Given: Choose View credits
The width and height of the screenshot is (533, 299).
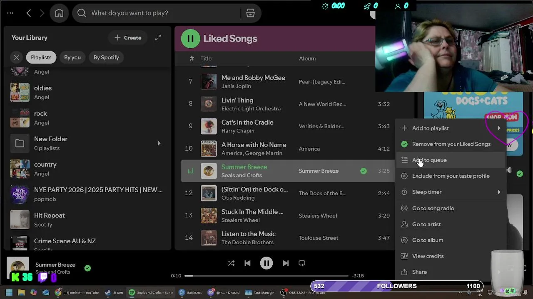Looking at the screenshot, I should [x=451, y=256].
